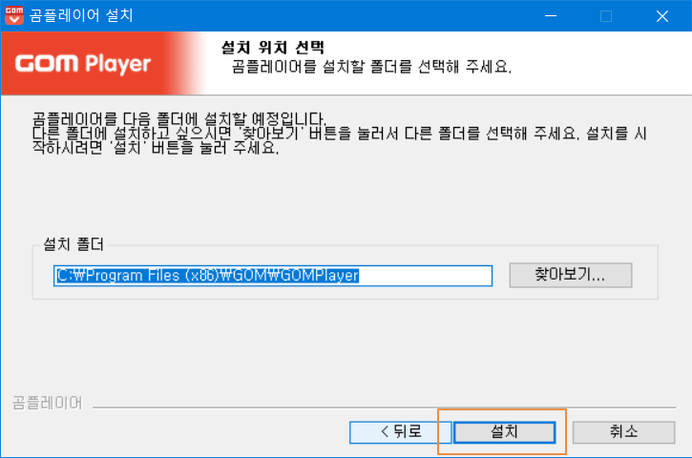This screenshot has height=458, width=692.
Task: Minimize the 곰플레이어 설치 window
Action: [x=551, y=16]
